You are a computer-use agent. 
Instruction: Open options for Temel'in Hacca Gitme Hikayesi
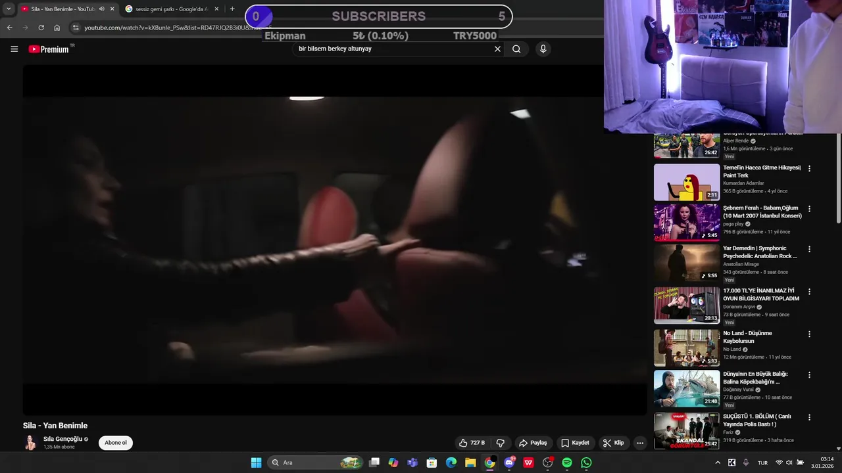809,168
